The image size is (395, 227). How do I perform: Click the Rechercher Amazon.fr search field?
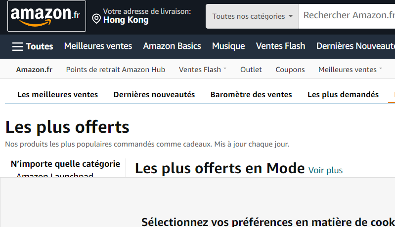(347, 16)
